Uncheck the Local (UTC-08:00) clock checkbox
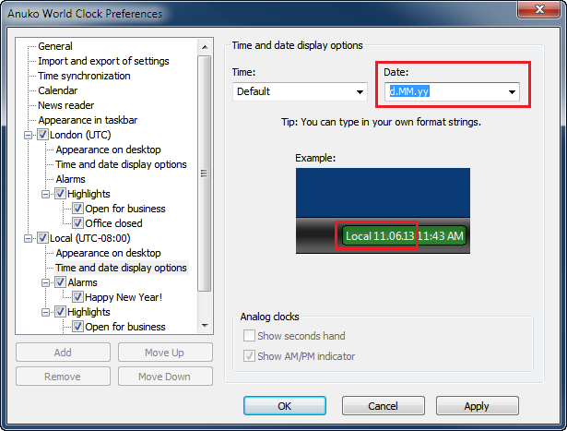567x431 pixels. pos(42,238)
